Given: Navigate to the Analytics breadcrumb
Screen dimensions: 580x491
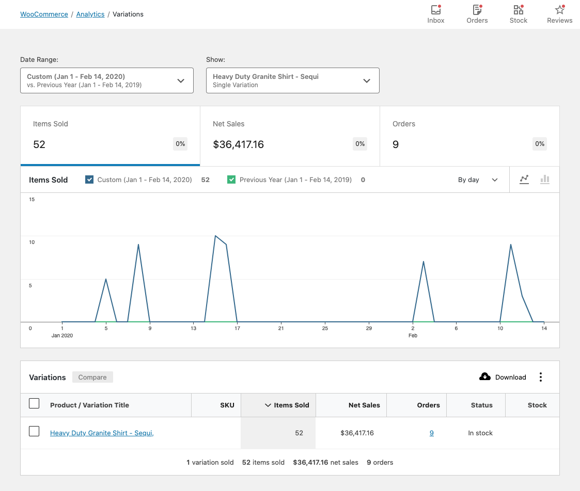Looking at the screenshot, I should pos(90,14).
